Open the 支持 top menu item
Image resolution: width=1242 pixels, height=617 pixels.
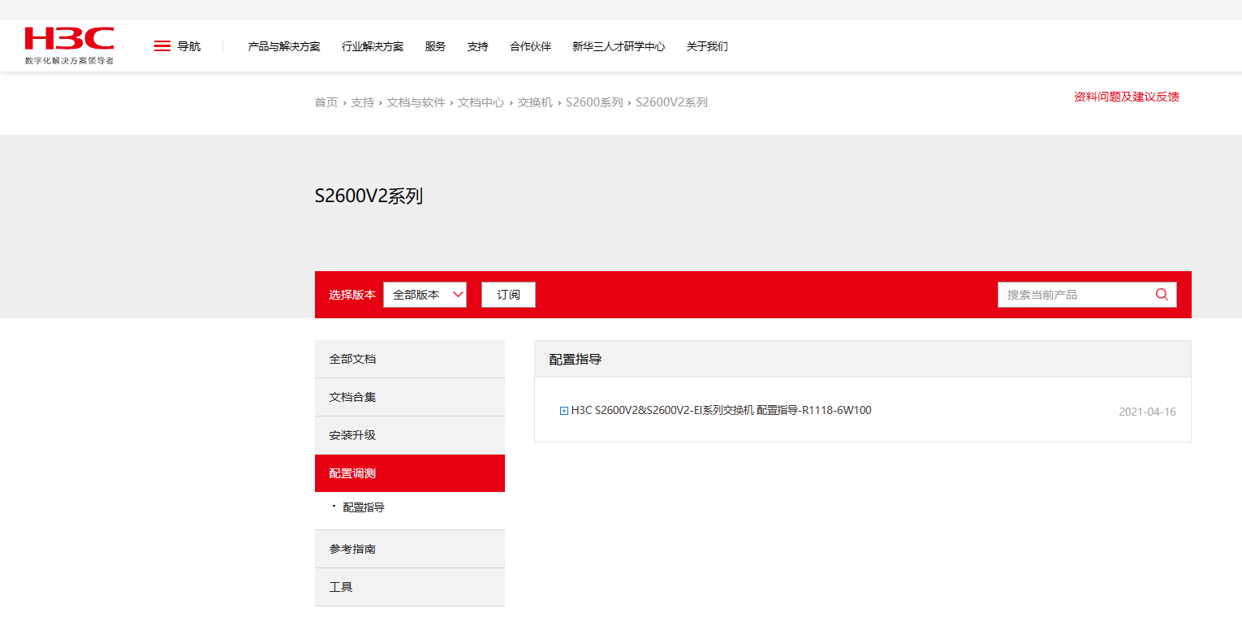pyautogui.click(x=478, y=46)
